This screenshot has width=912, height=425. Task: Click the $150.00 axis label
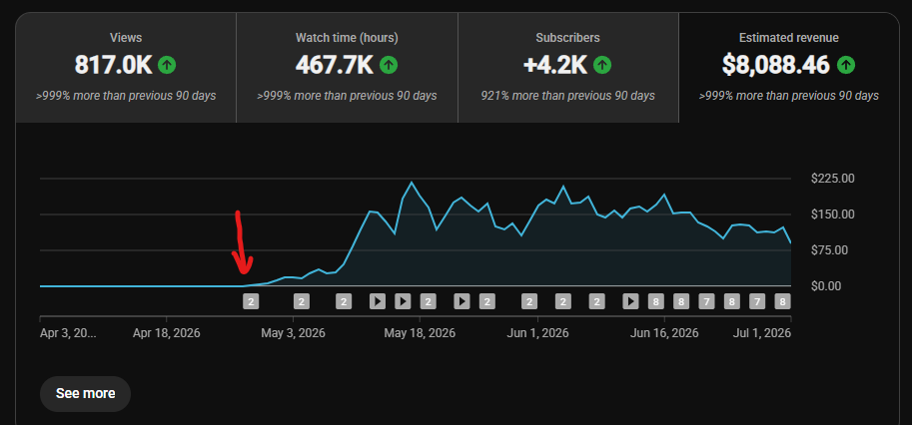(833, 214)
